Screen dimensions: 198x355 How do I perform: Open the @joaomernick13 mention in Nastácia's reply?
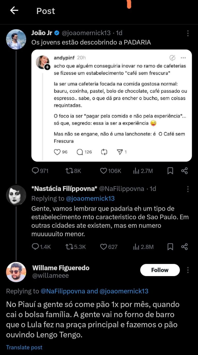pyautogui.click(x=90, y=198)
